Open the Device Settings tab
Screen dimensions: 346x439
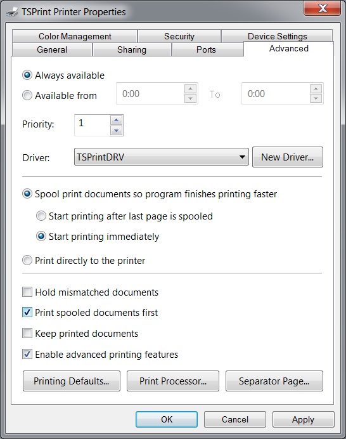[277, 36]
